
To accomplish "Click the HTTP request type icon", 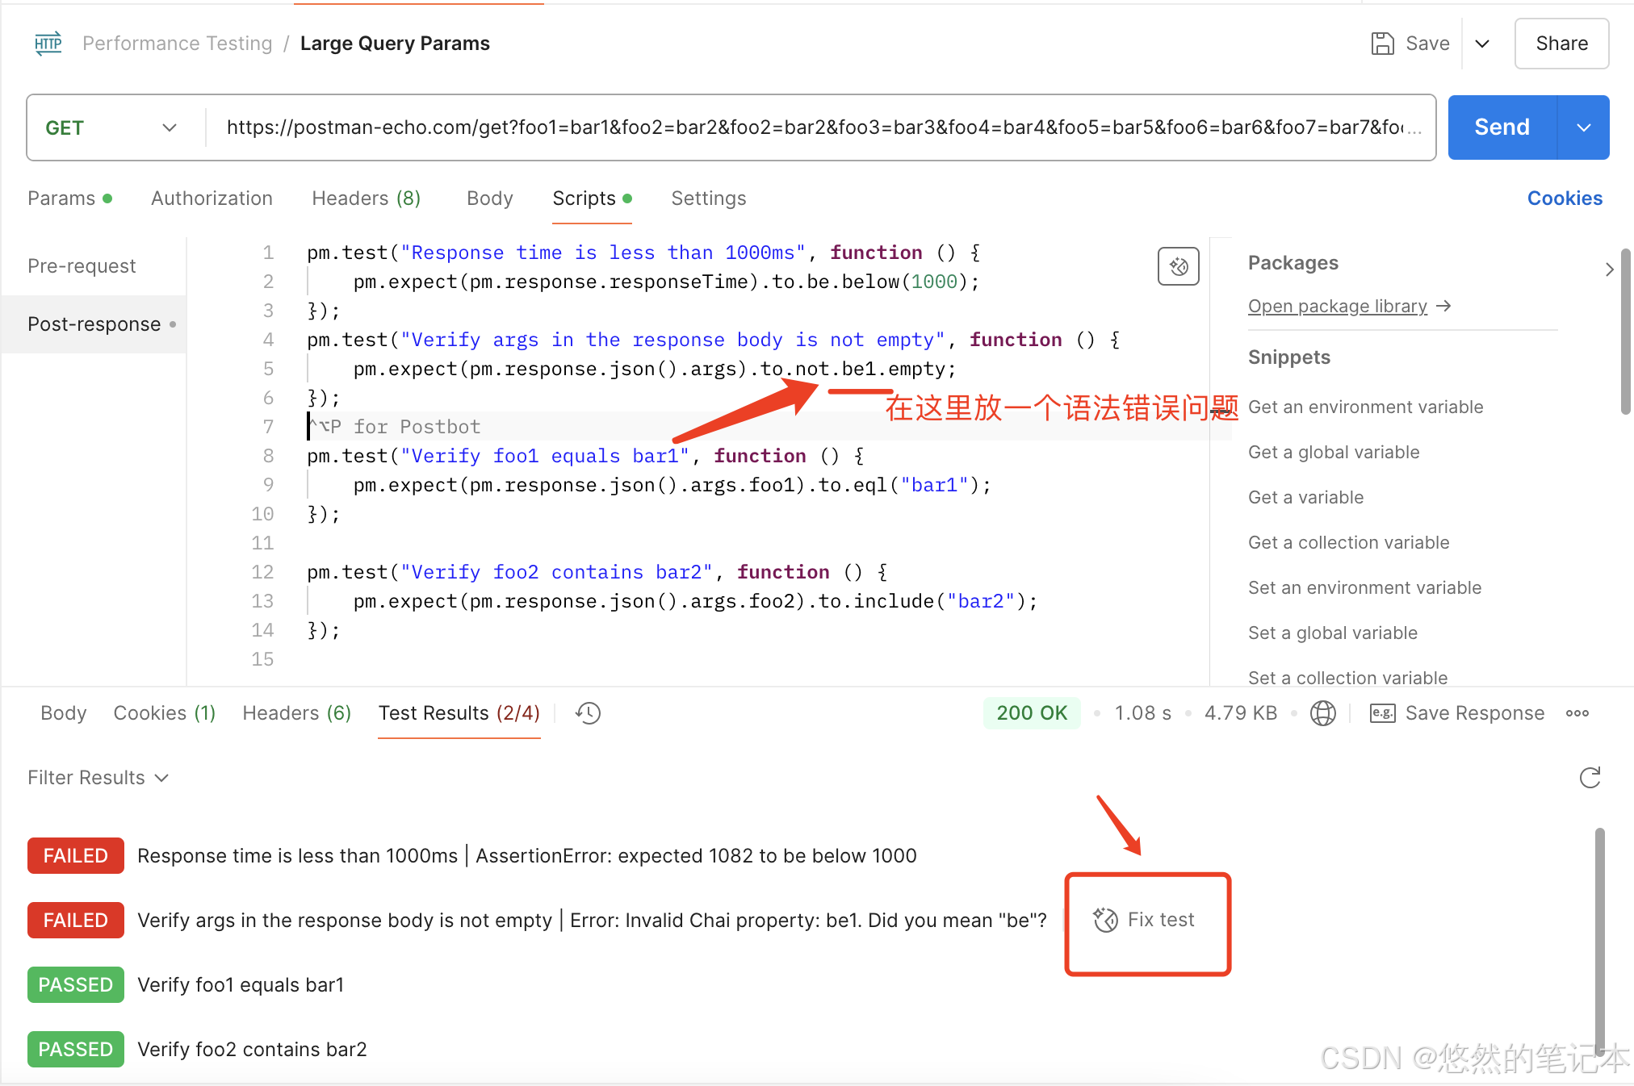I will pyautogui.click(x=48, y=44).
